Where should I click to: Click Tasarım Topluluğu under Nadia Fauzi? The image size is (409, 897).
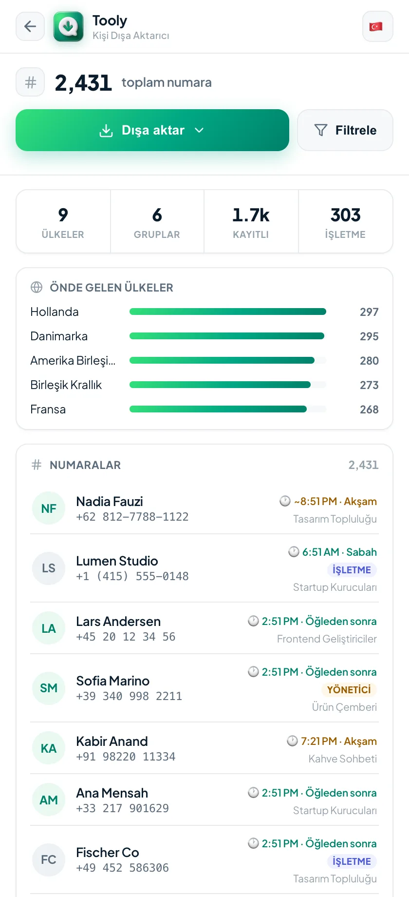tap(335, 519)
